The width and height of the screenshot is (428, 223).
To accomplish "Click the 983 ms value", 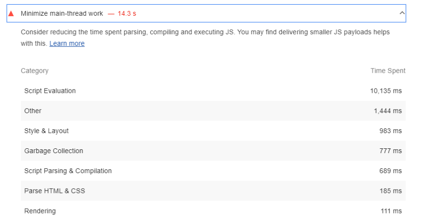I will [390, 131].
